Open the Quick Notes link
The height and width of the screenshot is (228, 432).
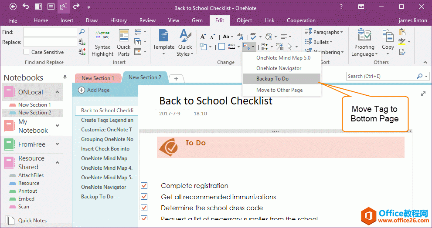click(x=32, y=221)
